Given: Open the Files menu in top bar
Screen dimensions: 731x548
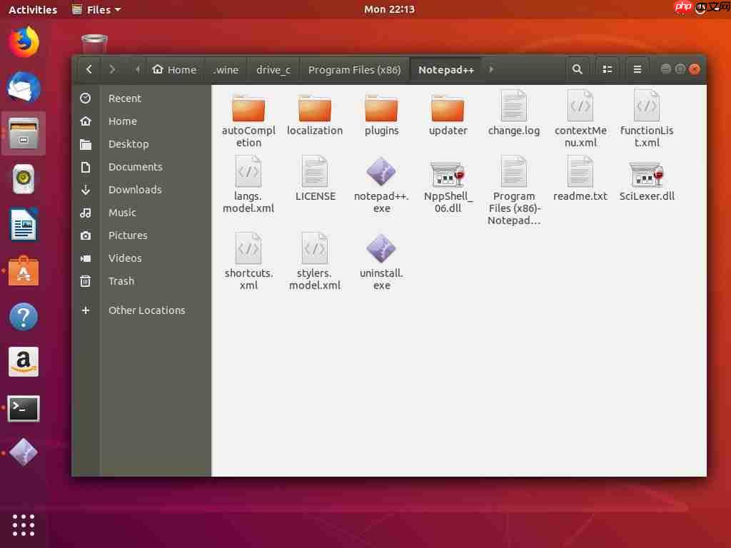Looking at the screenshot, I should (x=95, y=9).
